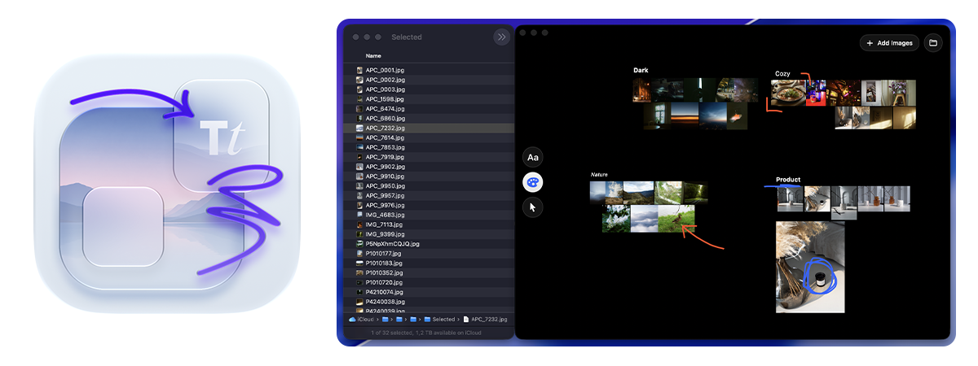Select P1010352.jpg in the file list
The image size is (978, 366).
coord(429,272)
